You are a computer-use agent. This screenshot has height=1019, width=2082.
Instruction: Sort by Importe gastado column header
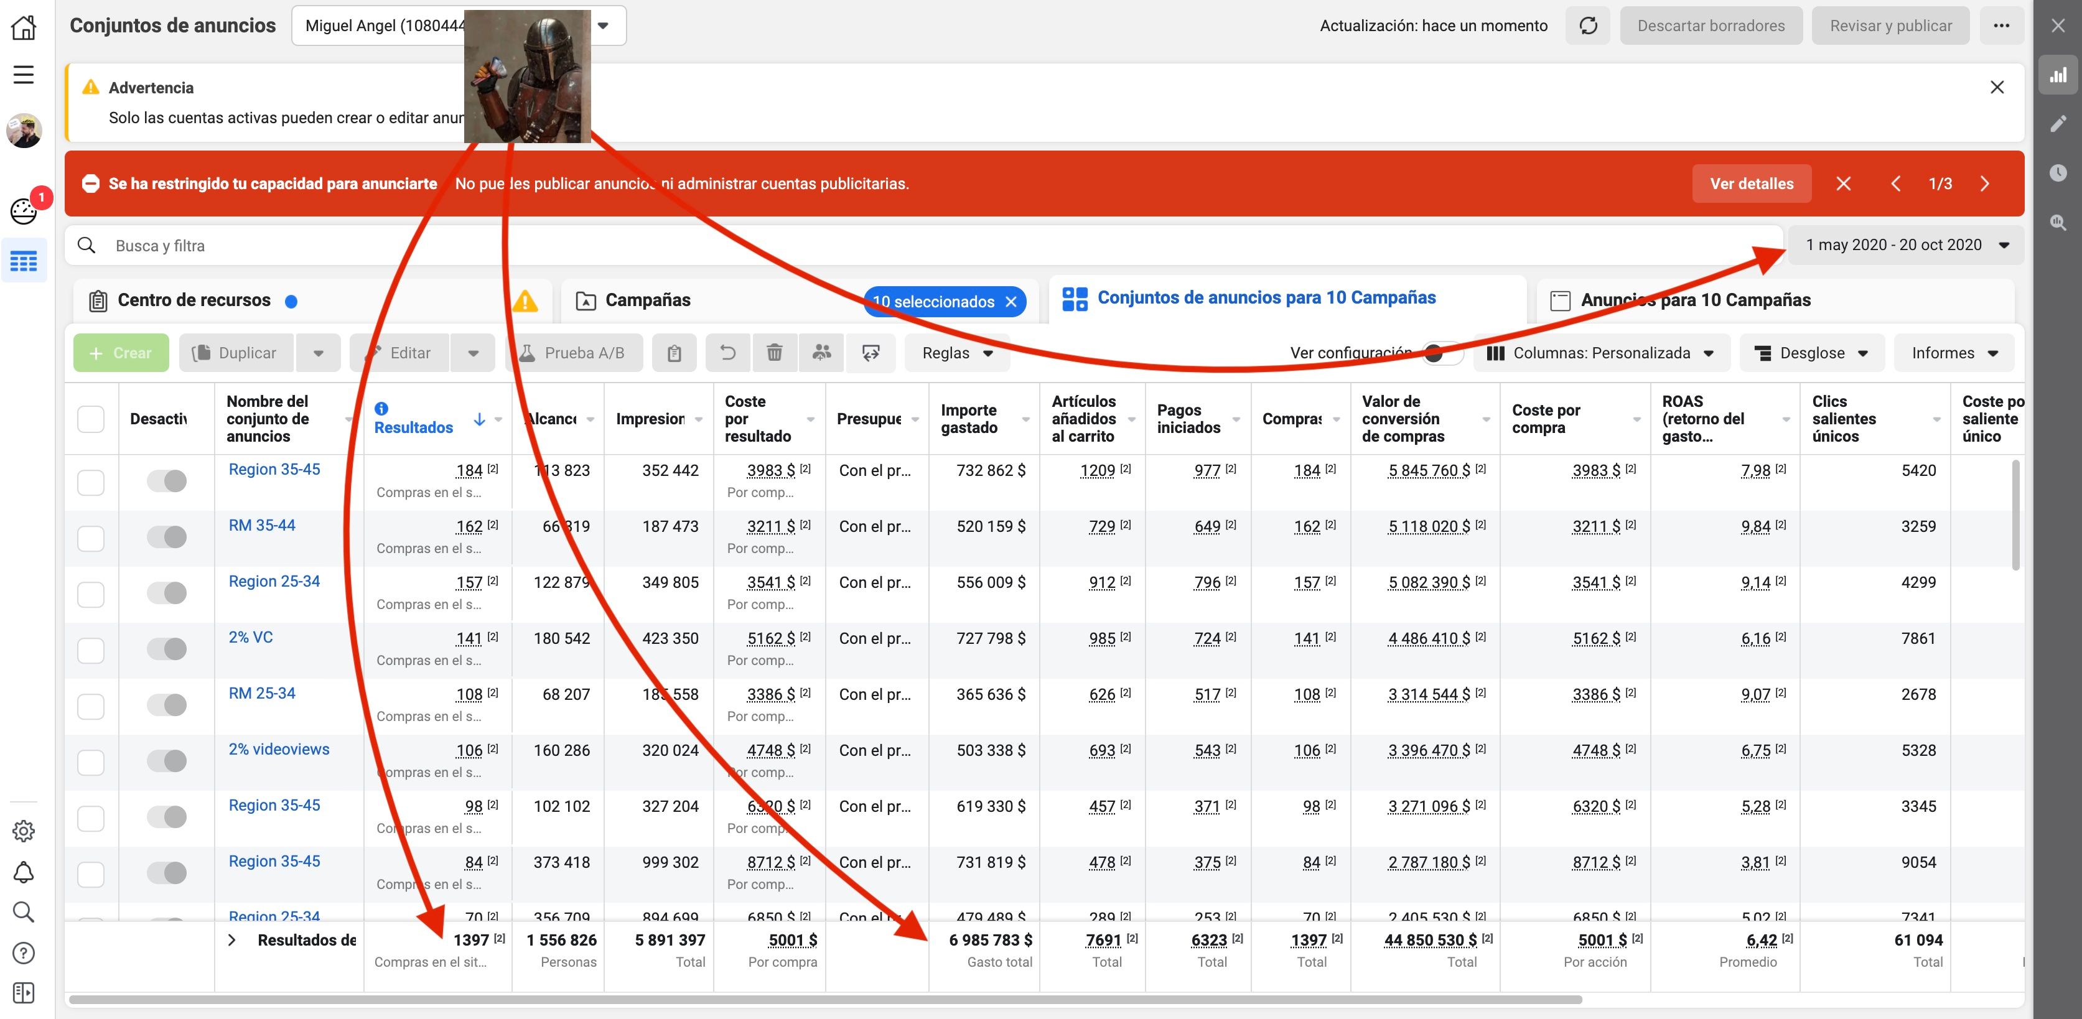pyautogui.click(x=968, y=419)
